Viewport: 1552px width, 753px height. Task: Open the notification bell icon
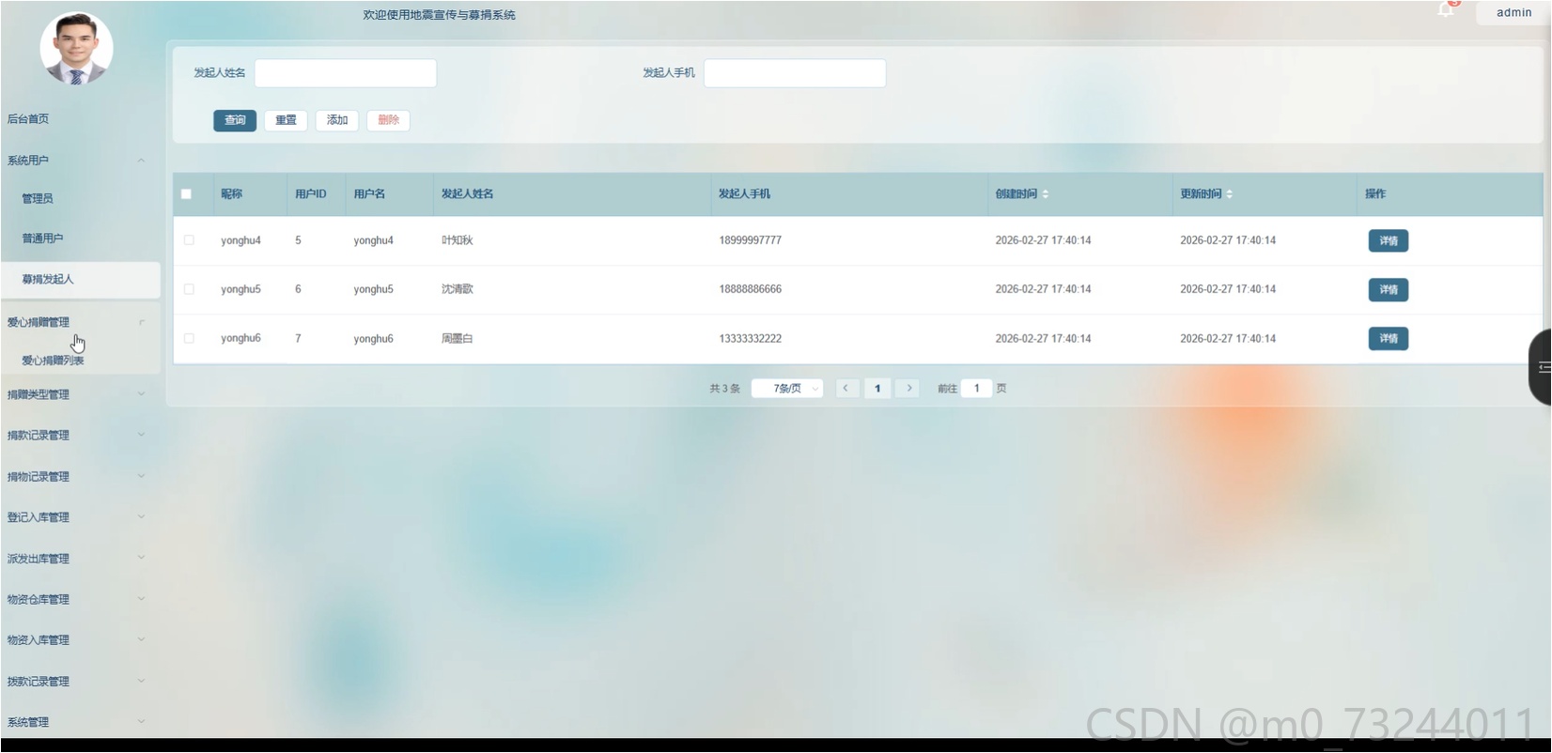(1446, 10)
